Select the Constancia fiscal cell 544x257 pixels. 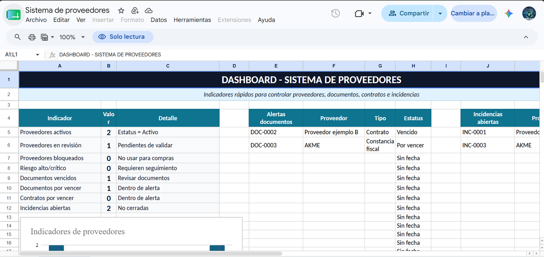380,145
